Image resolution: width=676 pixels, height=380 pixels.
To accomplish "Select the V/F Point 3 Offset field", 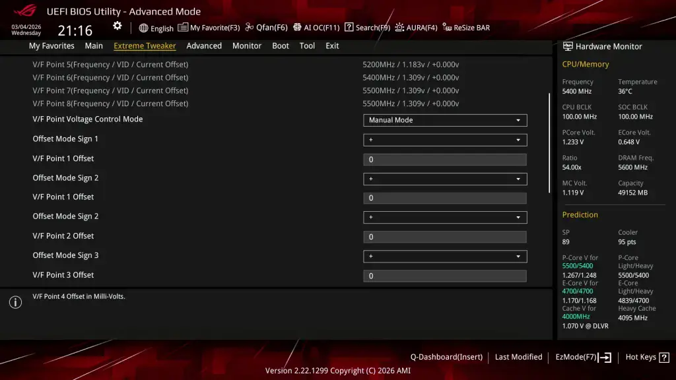I will point(445,276).
